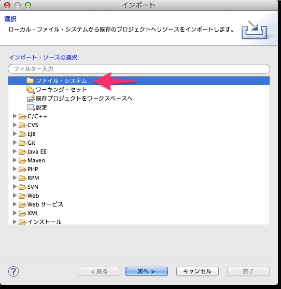281x289 pixels.
Task: Click the 次へ > button
Action: coord(147,271)
